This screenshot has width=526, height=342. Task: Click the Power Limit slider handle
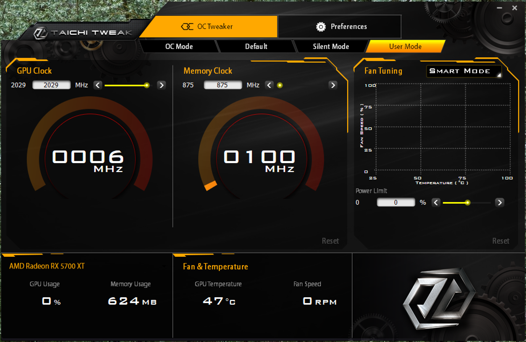tap(467, 203)
